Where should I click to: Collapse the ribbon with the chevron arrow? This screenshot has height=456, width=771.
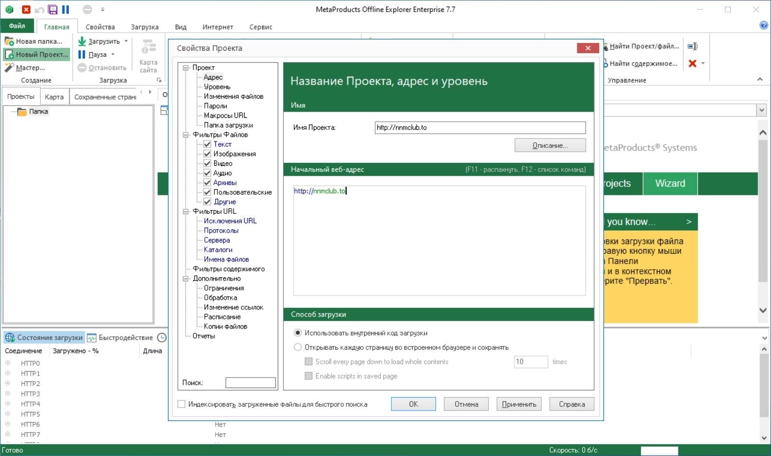[760, 80]
